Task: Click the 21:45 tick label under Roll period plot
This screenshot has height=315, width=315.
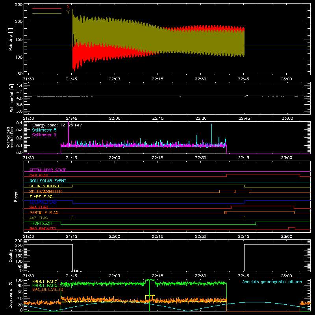Action: coord(72,119)
